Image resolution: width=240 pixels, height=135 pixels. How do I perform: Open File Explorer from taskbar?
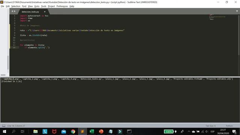(36, 132)
